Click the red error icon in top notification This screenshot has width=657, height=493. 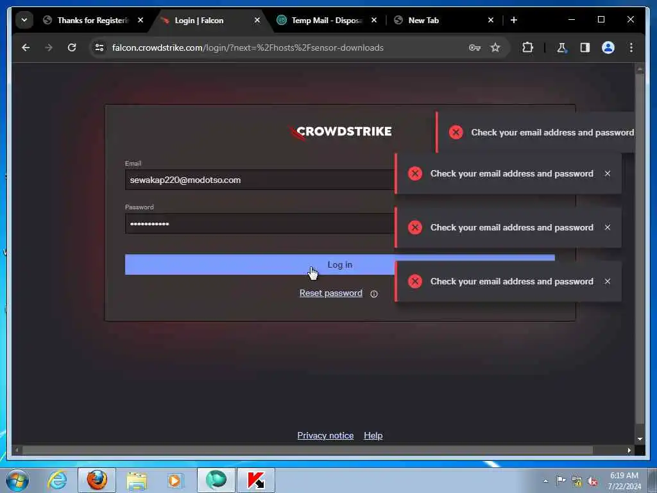pos(456,132)
